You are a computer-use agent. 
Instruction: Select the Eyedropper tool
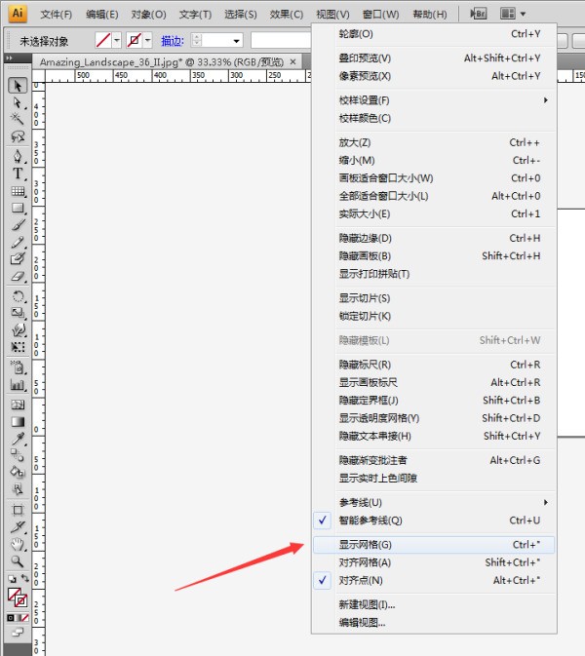(18, 439)
